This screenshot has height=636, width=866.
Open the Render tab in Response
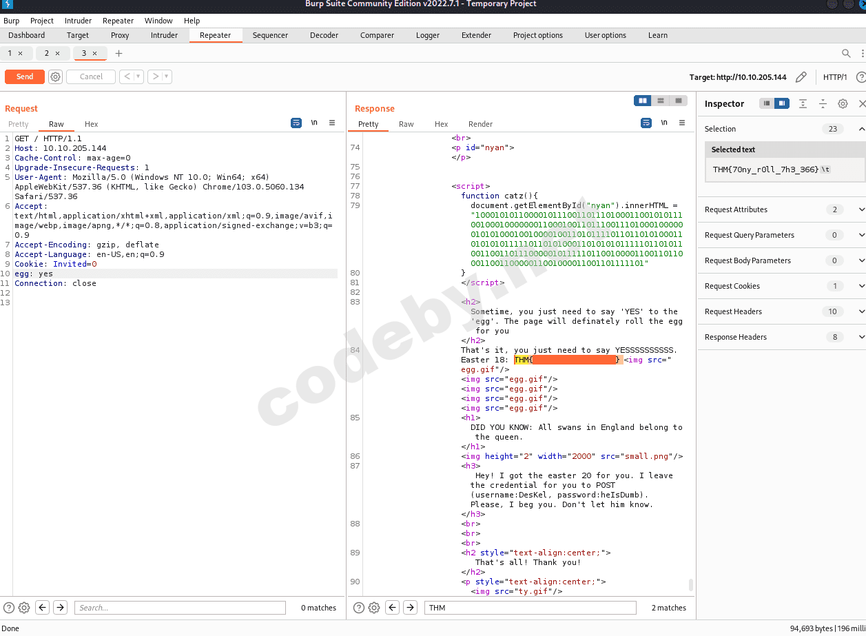tap(480, 124)
